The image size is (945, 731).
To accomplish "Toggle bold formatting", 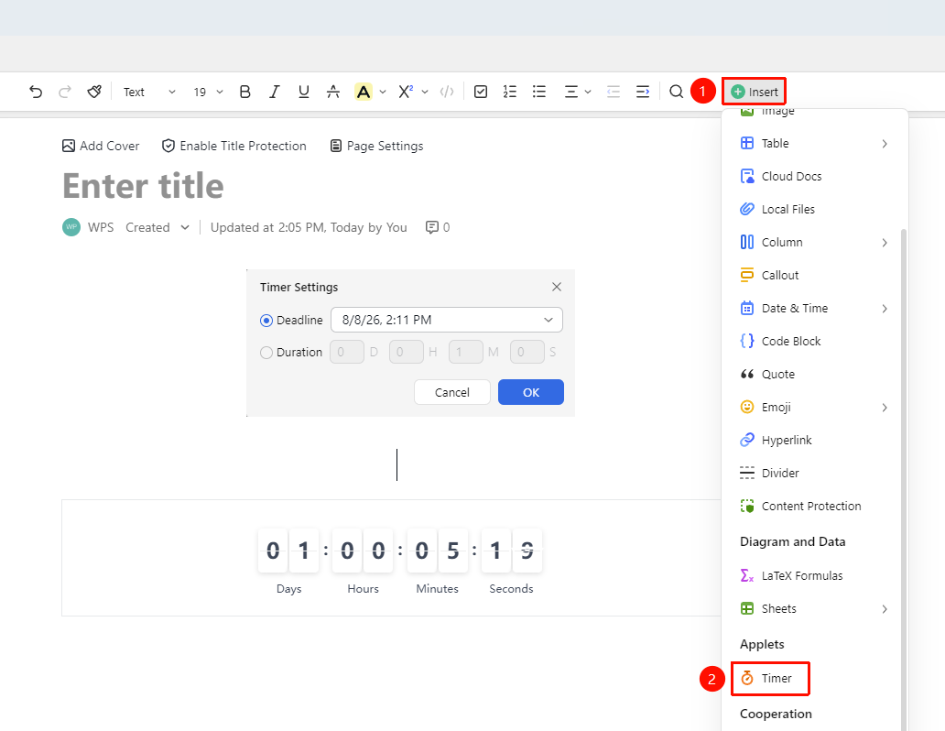I will tap(244, 92).
